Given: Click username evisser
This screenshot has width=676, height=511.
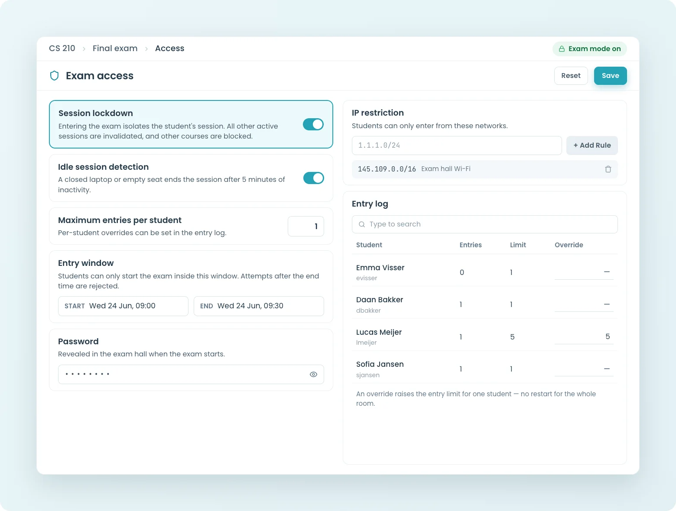Looking at the screenshot, I should (x=367, y=278).
